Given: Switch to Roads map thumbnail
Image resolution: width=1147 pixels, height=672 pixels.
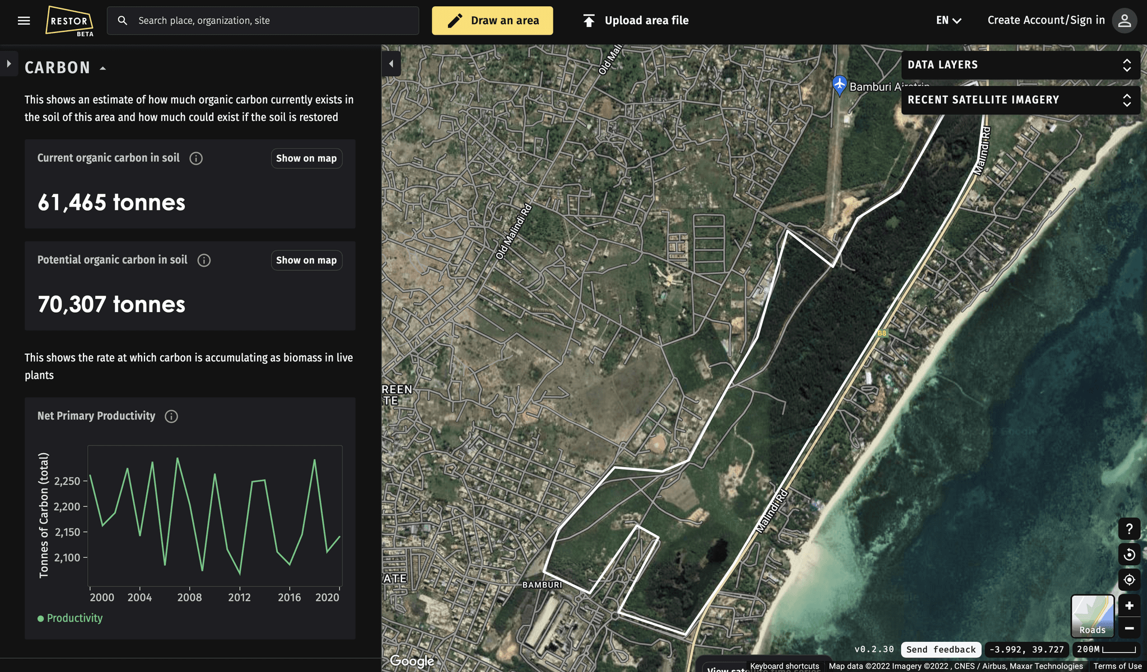Looking at the screenshot, I should tap(1092, 615).
